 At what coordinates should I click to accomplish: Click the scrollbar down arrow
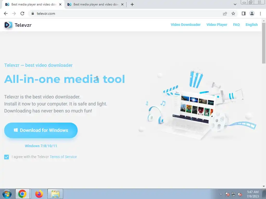(x=264, y=186)
